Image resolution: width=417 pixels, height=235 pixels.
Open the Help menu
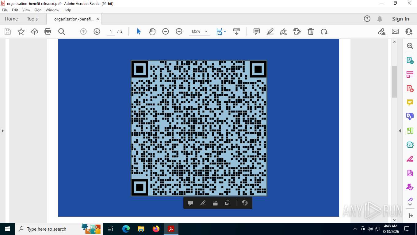[67, 10]
